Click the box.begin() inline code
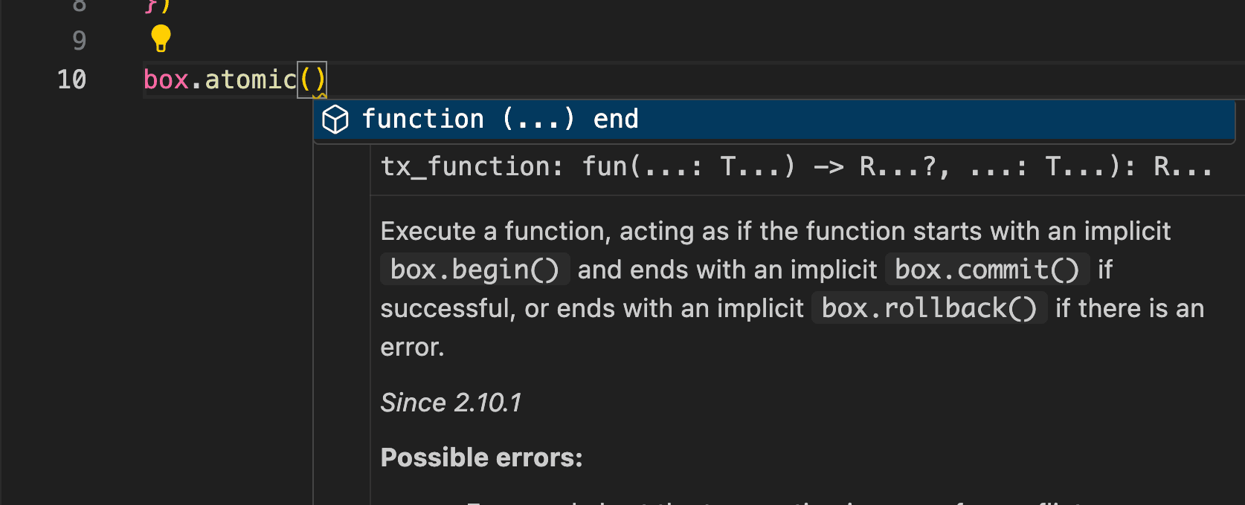This screenshot has height=505, width=1245. 474,270
